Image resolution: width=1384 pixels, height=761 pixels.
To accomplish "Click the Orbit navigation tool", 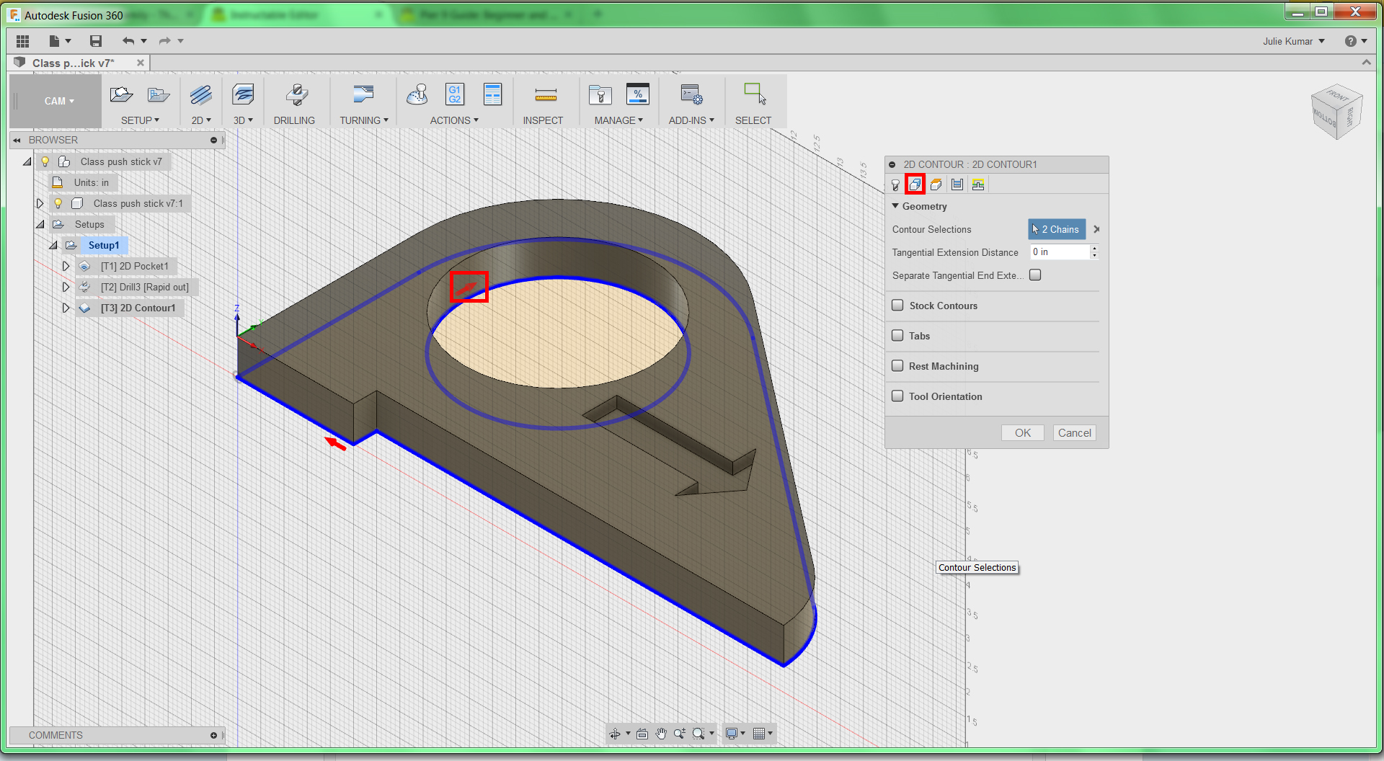I will pos(615,734).
